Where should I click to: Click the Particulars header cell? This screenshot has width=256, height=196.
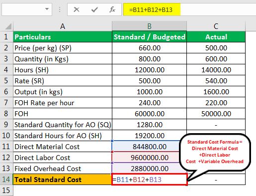pyautogui.click(x=63, y=37)
